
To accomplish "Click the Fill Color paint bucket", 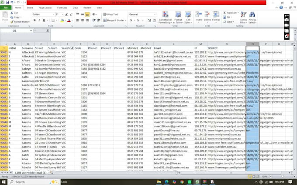I will pyautogui.click(x=62, y=20).
